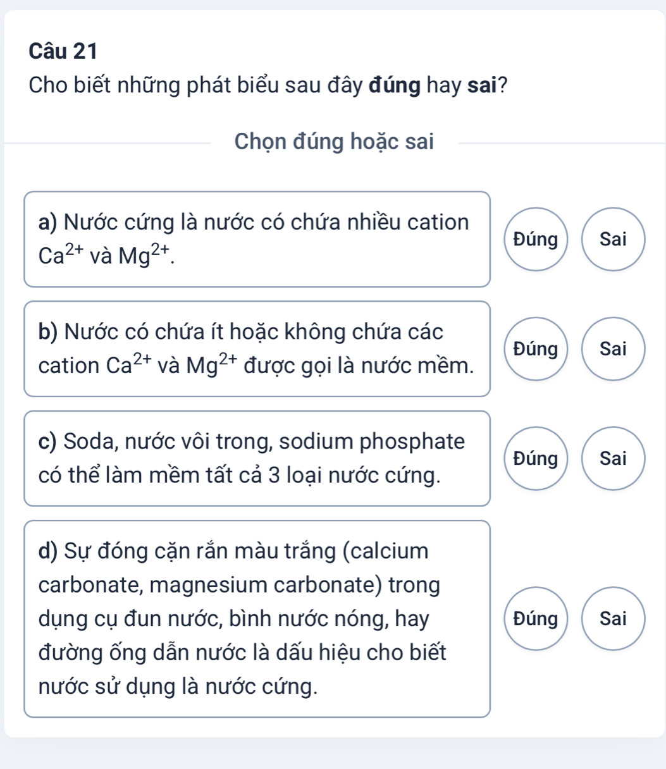Screen dimensions: 666x769
Task: Mark statement a about nước cứng as Đúng
Action: [x=536, y=239]
